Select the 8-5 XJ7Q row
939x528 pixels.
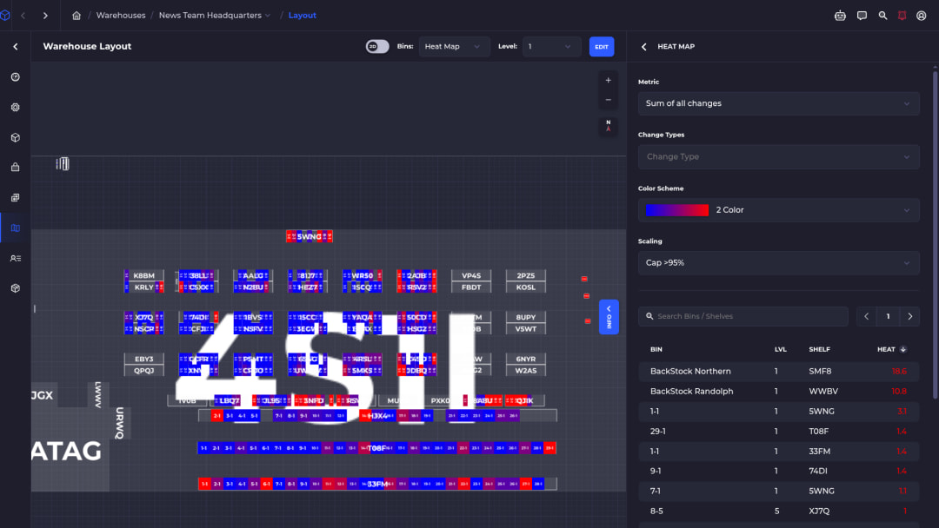778,511
